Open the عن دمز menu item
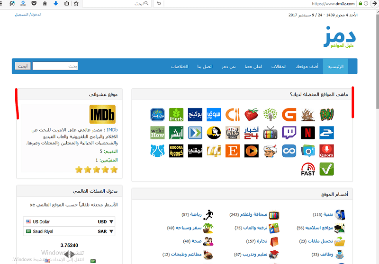This screenshot has height=264, width=379. pyautogui.click(x=229, y=67)
